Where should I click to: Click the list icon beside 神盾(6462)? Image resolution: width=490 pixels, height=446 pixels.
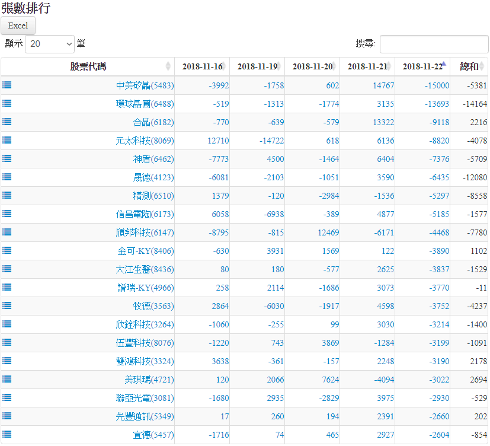coord(7,158)
